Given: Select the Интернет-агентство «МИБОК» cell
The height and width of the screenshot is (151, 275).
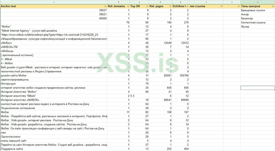Looking at the screenshot, I should click(54, 100).
